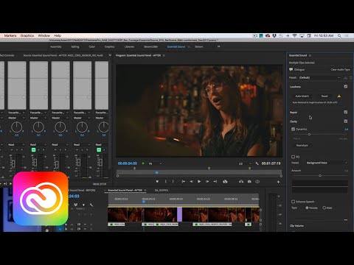Collapse the Clarity section dash button

pyautogui.click(x=346, y=220)
